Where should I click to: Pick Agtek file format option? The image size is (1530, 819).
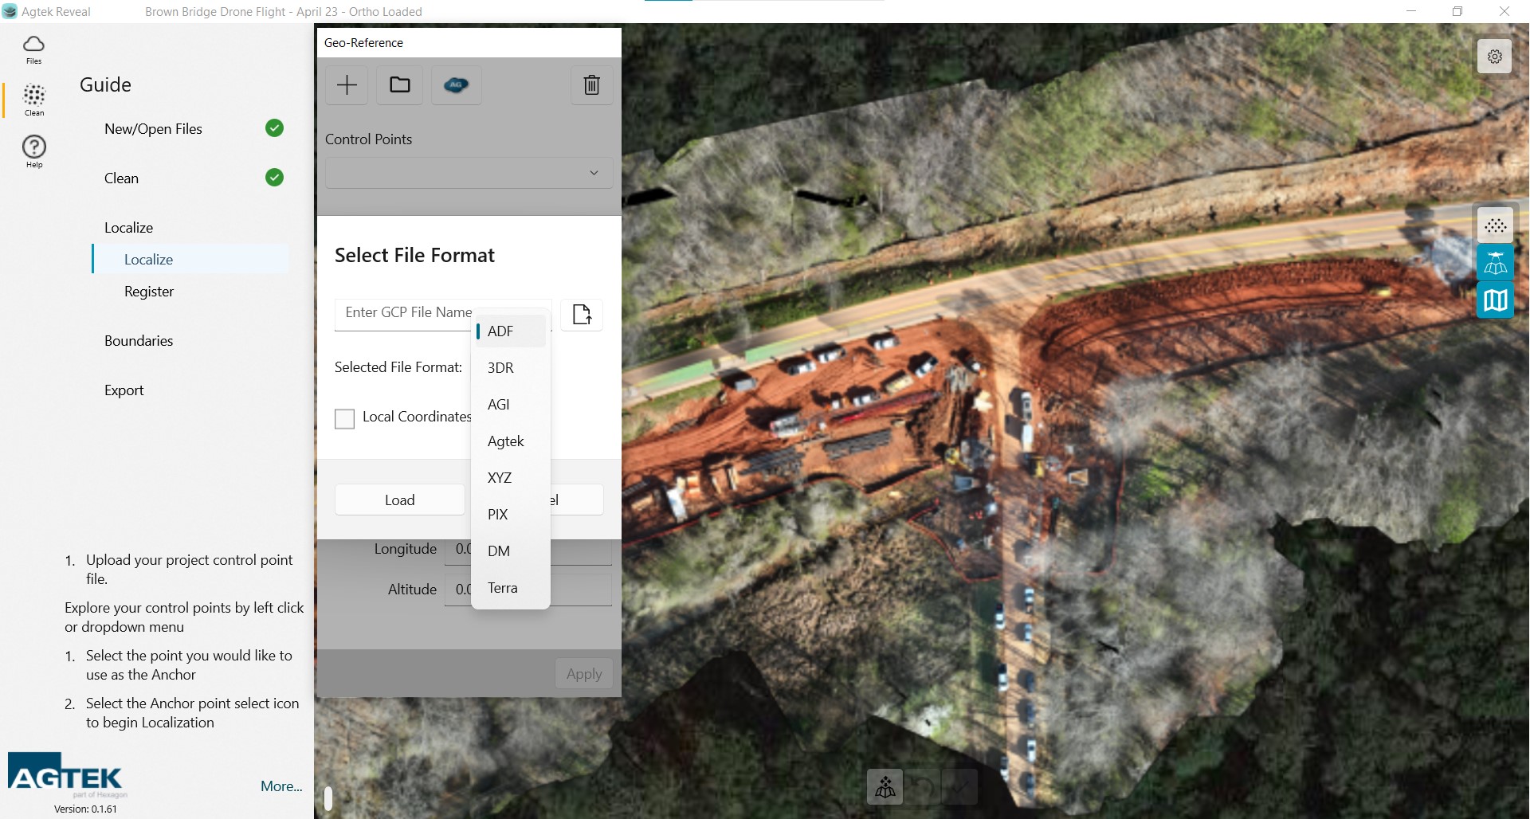tap(507, 441)
